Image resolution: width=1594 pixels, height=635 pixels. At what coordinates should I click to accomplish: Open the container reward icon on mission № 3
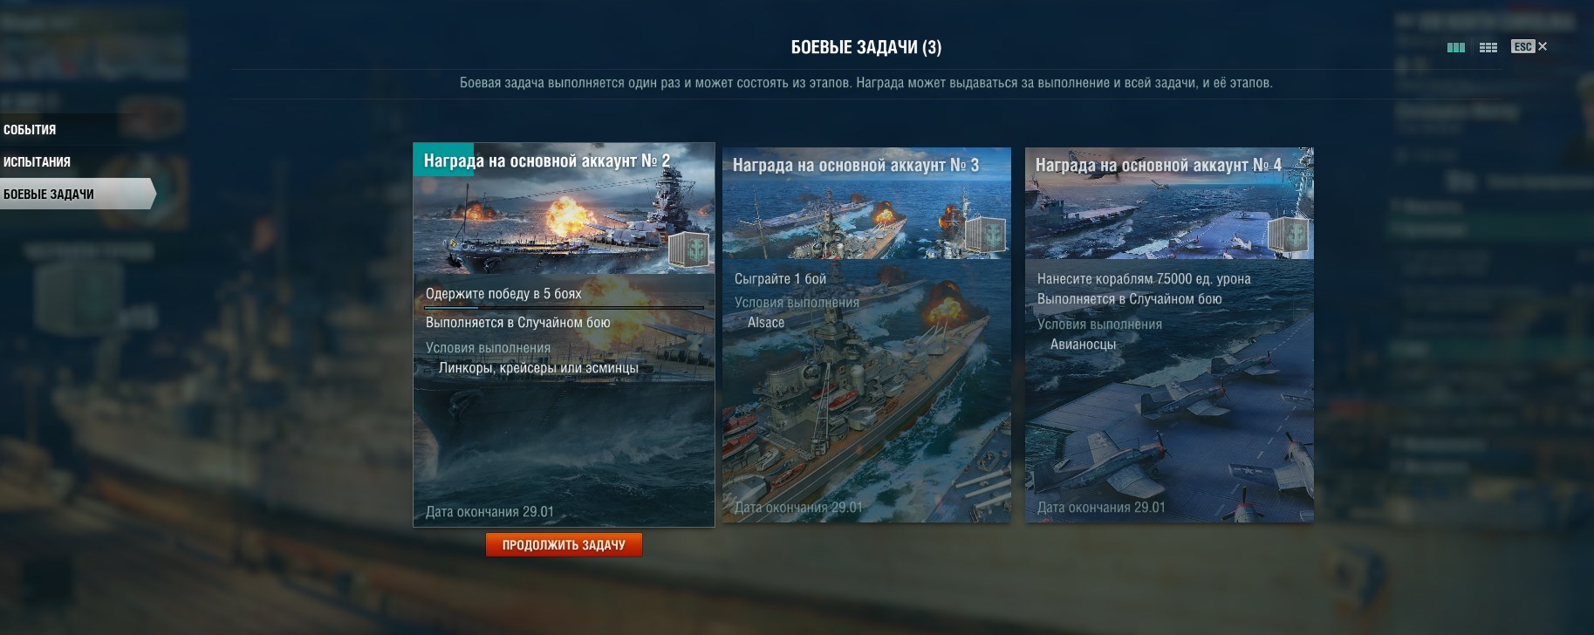point(985,236)
